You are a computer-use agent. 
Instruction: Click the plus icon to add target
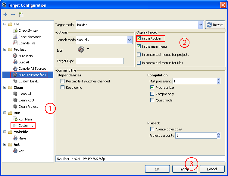pos(5,14)
